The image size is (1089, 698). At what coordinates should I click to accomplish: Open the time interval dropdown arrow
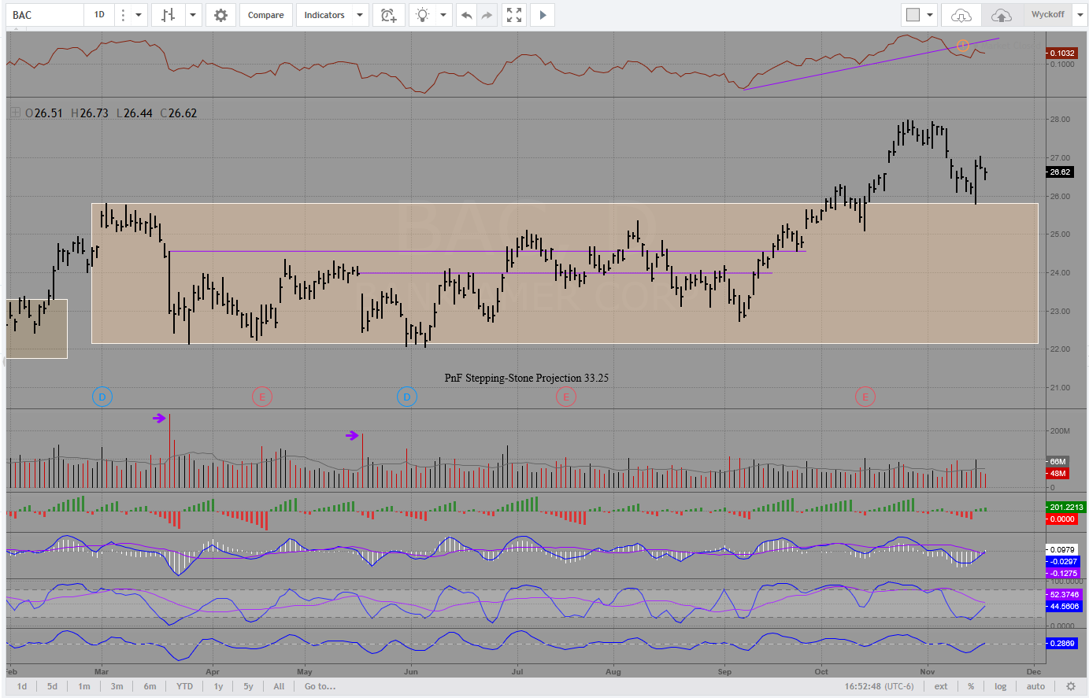click(139, 15)
